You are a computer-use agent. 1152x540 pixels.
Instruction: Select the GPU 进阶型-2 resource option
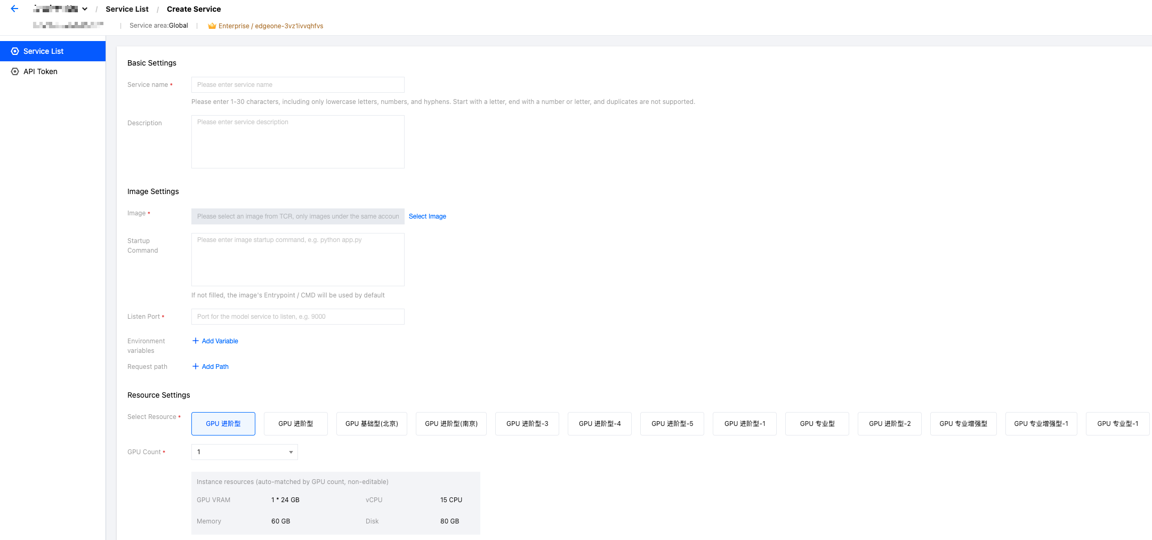click(890, 424)
